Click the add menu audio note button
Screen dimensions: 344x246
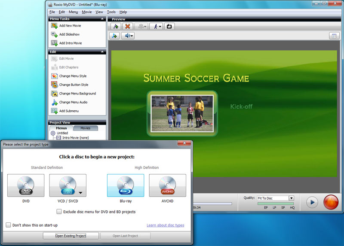114,36
